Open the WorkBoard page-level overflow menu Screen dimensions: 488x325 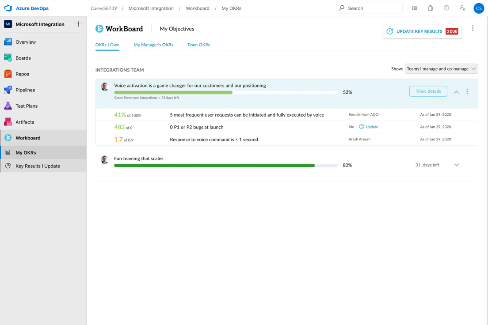473,28
